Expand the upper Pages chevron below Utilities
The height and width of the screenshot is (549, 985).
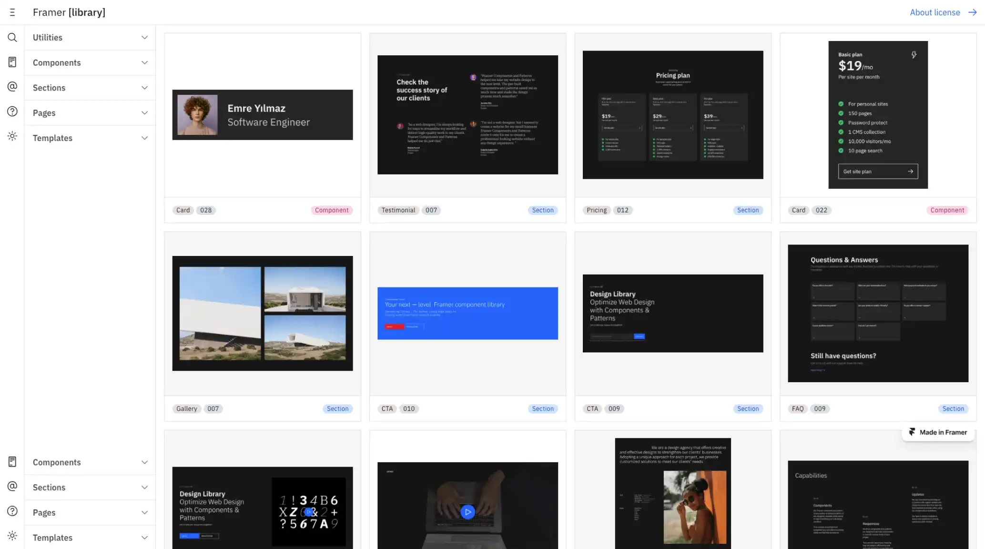[144, 113]
